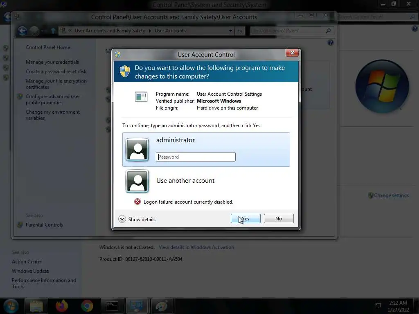Viewport: 419px width, 314px height.
Task: Open Create a password reset disk
Action: tap(56, 71)
